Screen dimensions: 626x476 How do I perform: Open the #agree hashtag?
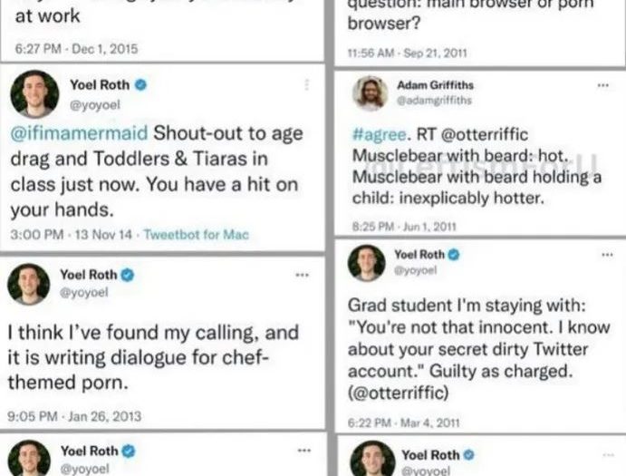pos(372,135)
